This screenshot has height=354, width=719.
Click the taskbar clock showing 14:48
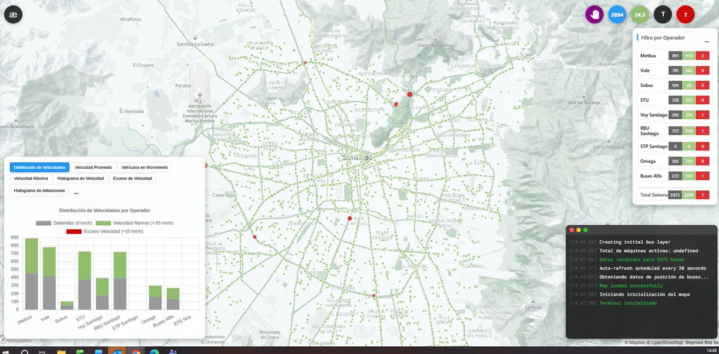(x=711, y=350)
